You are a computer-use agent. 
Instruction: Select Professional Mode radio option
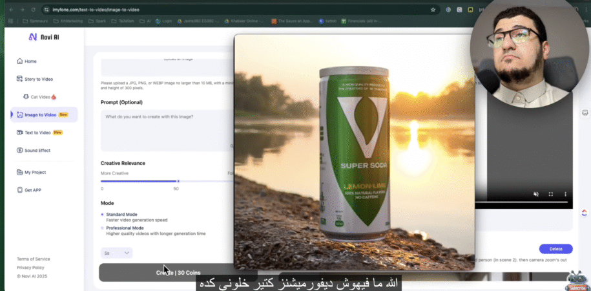102,228
